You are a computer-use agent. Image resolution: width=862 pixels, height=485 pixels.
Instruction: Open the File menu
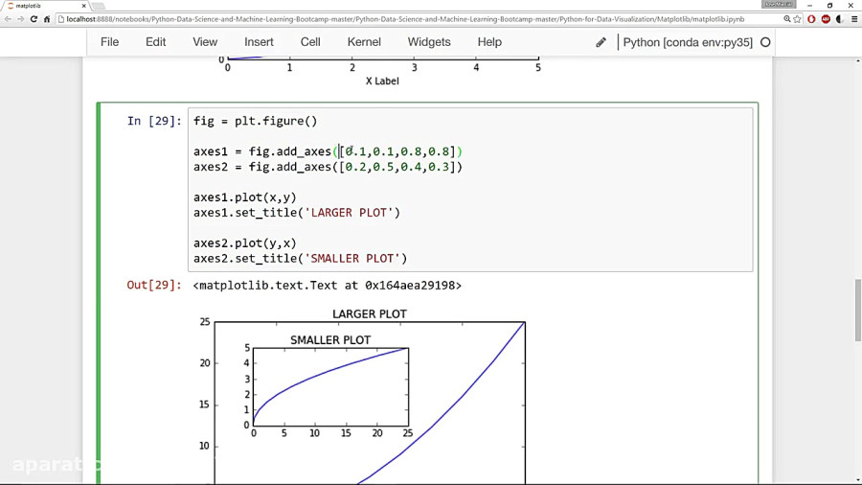109,42
